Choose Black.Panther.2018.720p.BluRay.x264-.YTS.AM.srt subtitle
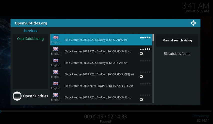Image resolution: width=213 pixels, height=124 pixels. point(101,63)
